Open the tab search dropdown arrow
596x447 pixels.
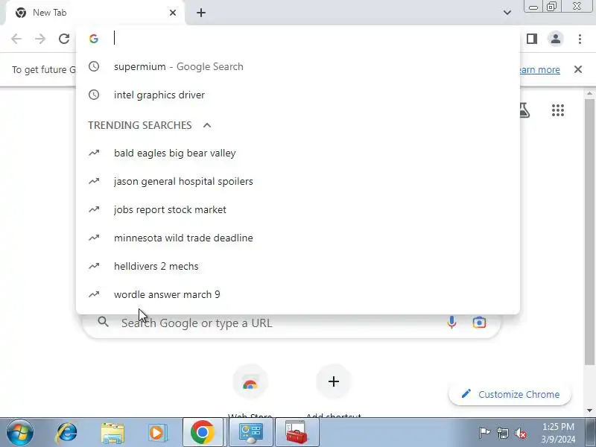(x=507, y=13)
